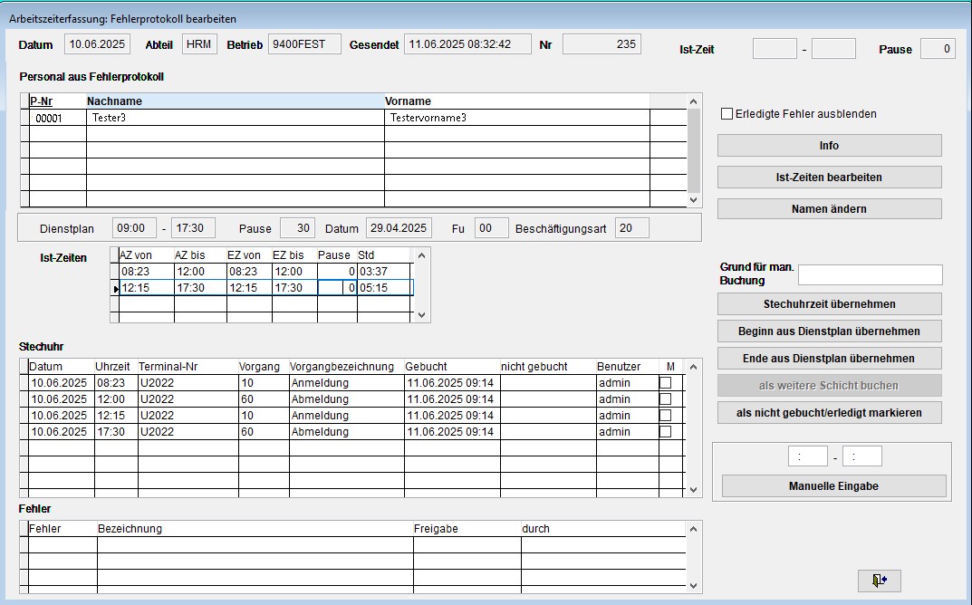Select Stechuhr Uhrzeit cell 12:00
The height and width of the screenshot is (605, 972).
pyautogui.click(x=116, y=399)
